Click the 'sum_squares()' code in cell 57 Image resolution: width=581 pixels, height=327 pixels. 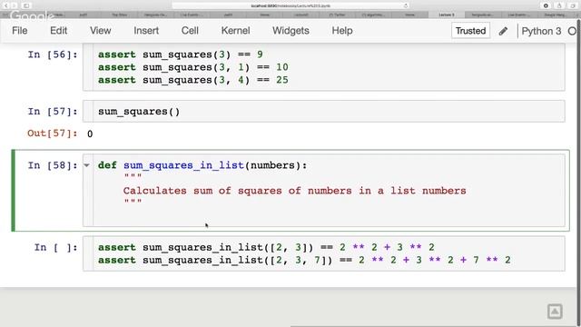pyautogui.click(x=139, y=112)
